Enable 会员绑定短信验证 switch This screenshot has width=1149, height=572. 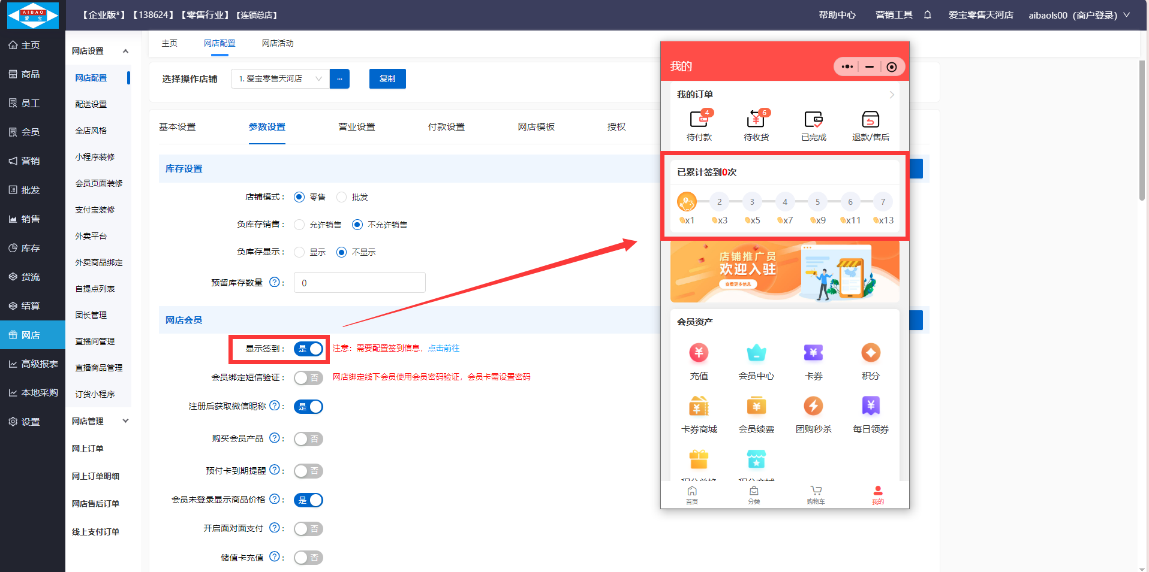click(x=308, y=378)
